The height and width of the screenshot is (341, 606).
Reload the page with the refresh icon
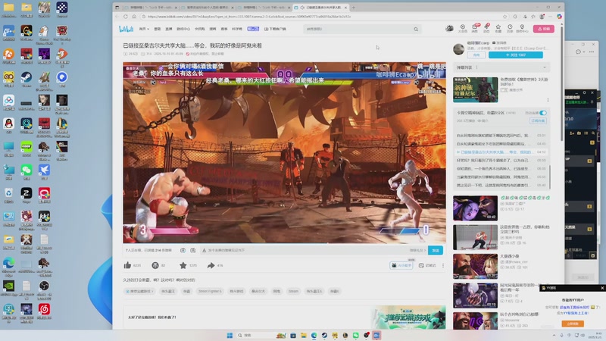pyautogui.click(x=126, y=17)
